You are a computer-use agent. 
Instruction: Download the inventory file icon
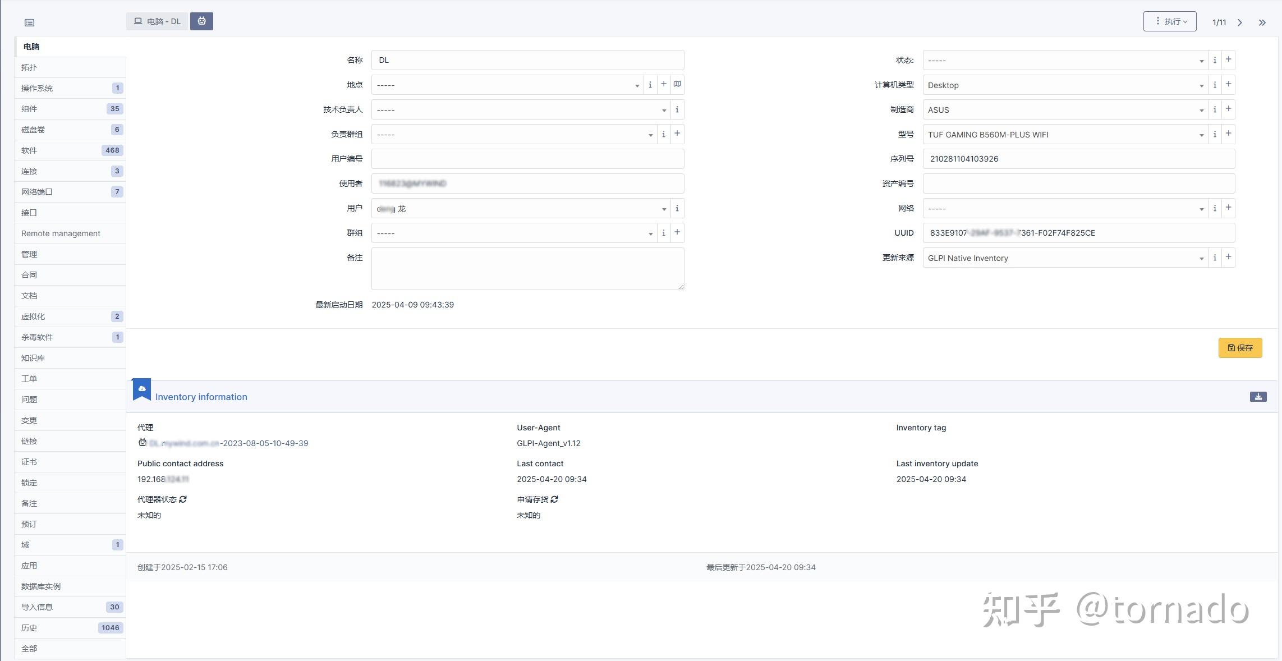[x=1258, y=397]
